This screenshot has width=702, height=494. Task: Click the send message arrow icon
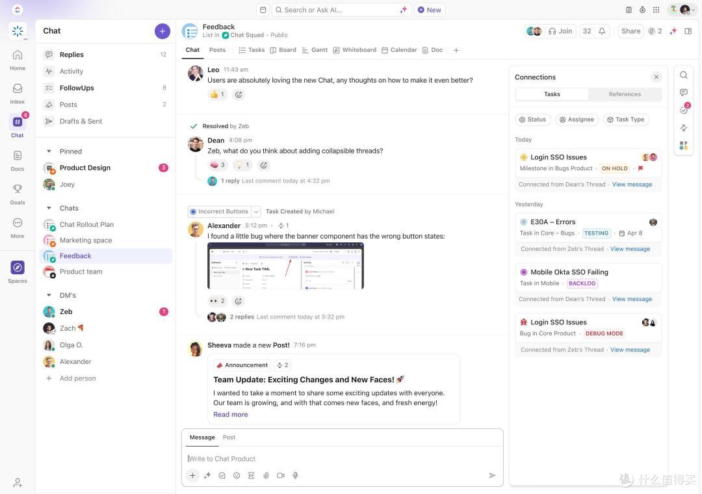pos(492,475)
